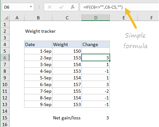Click the Enter checkmark formula bar icon

click(x=61, y=7)
